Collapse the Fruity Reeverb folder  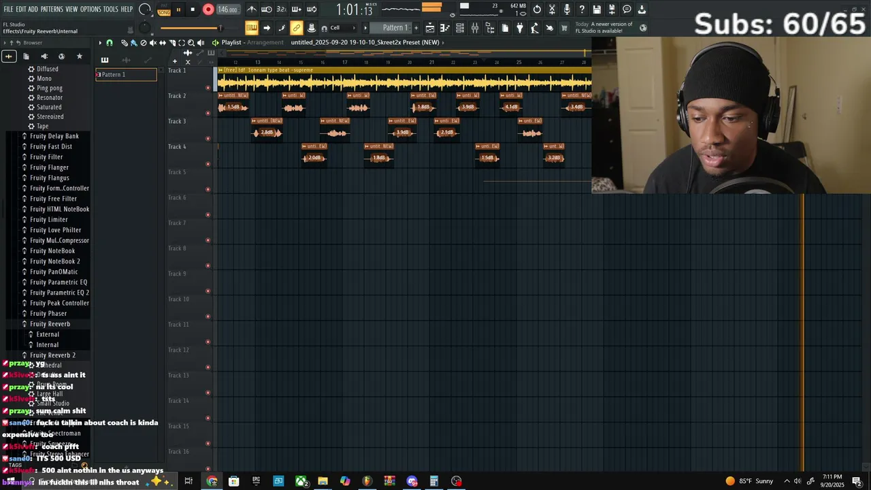(x=50, y=324)
